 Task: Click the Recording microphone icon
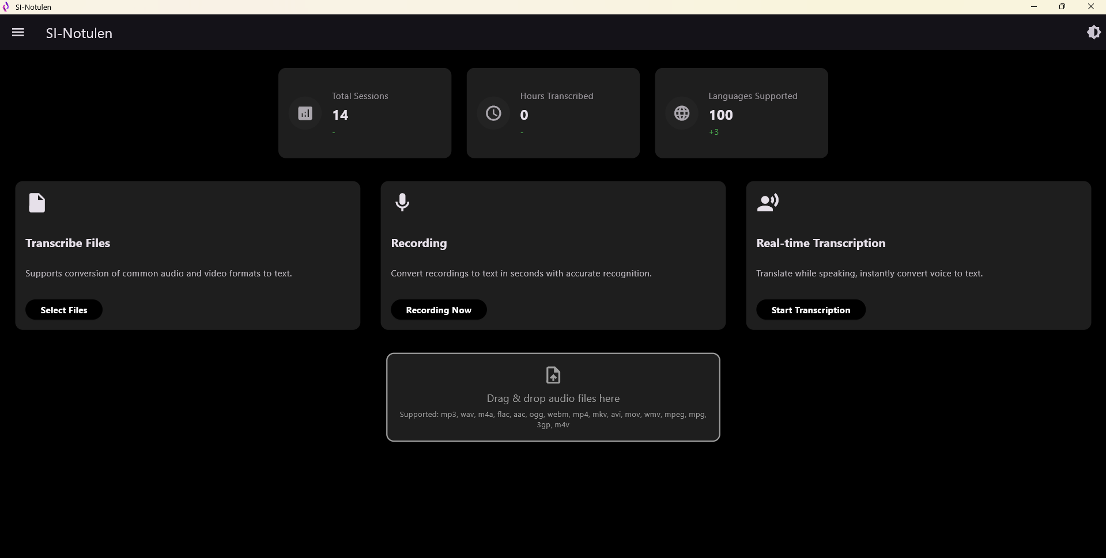[x=402, y=203]
